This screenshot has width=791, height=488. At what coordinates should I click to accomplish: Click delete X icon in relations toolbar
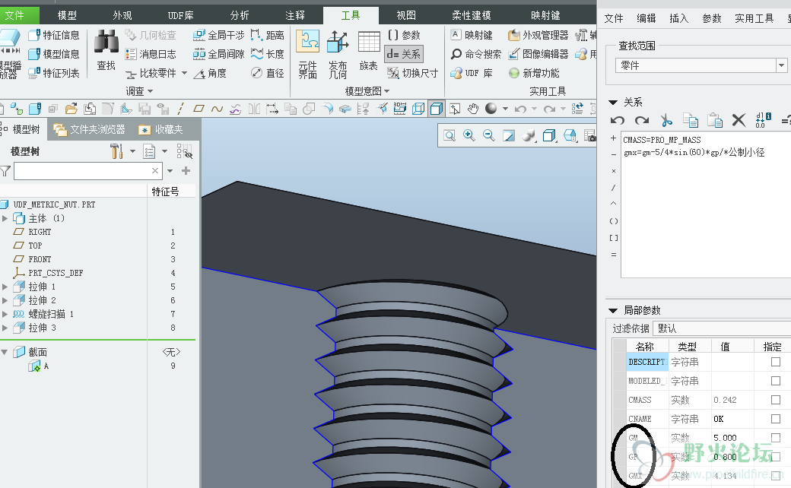(739, 120)
